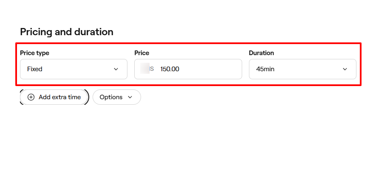
Task: Click the Options chevron arrow
Action: pos(130,97)
